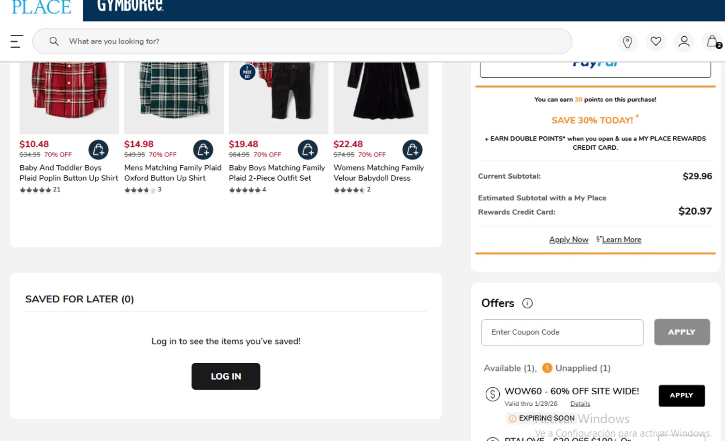Click the EXPIRING SOON tag
Image resolution: width=725 pixels, height=441 pixels.
(541, 418)
